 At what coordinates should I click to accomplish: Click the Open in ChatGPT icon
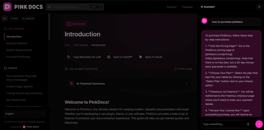pyautogui.click(x=109, y=57)
